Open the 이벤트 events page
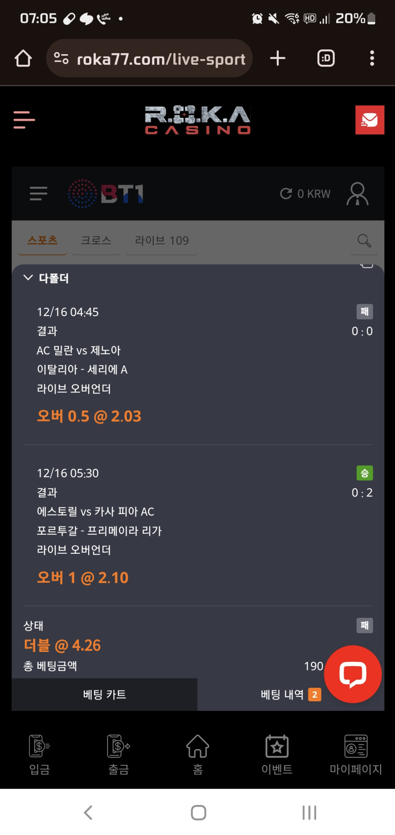Viewport: 395px width, 835px height. tap(277, 754)
